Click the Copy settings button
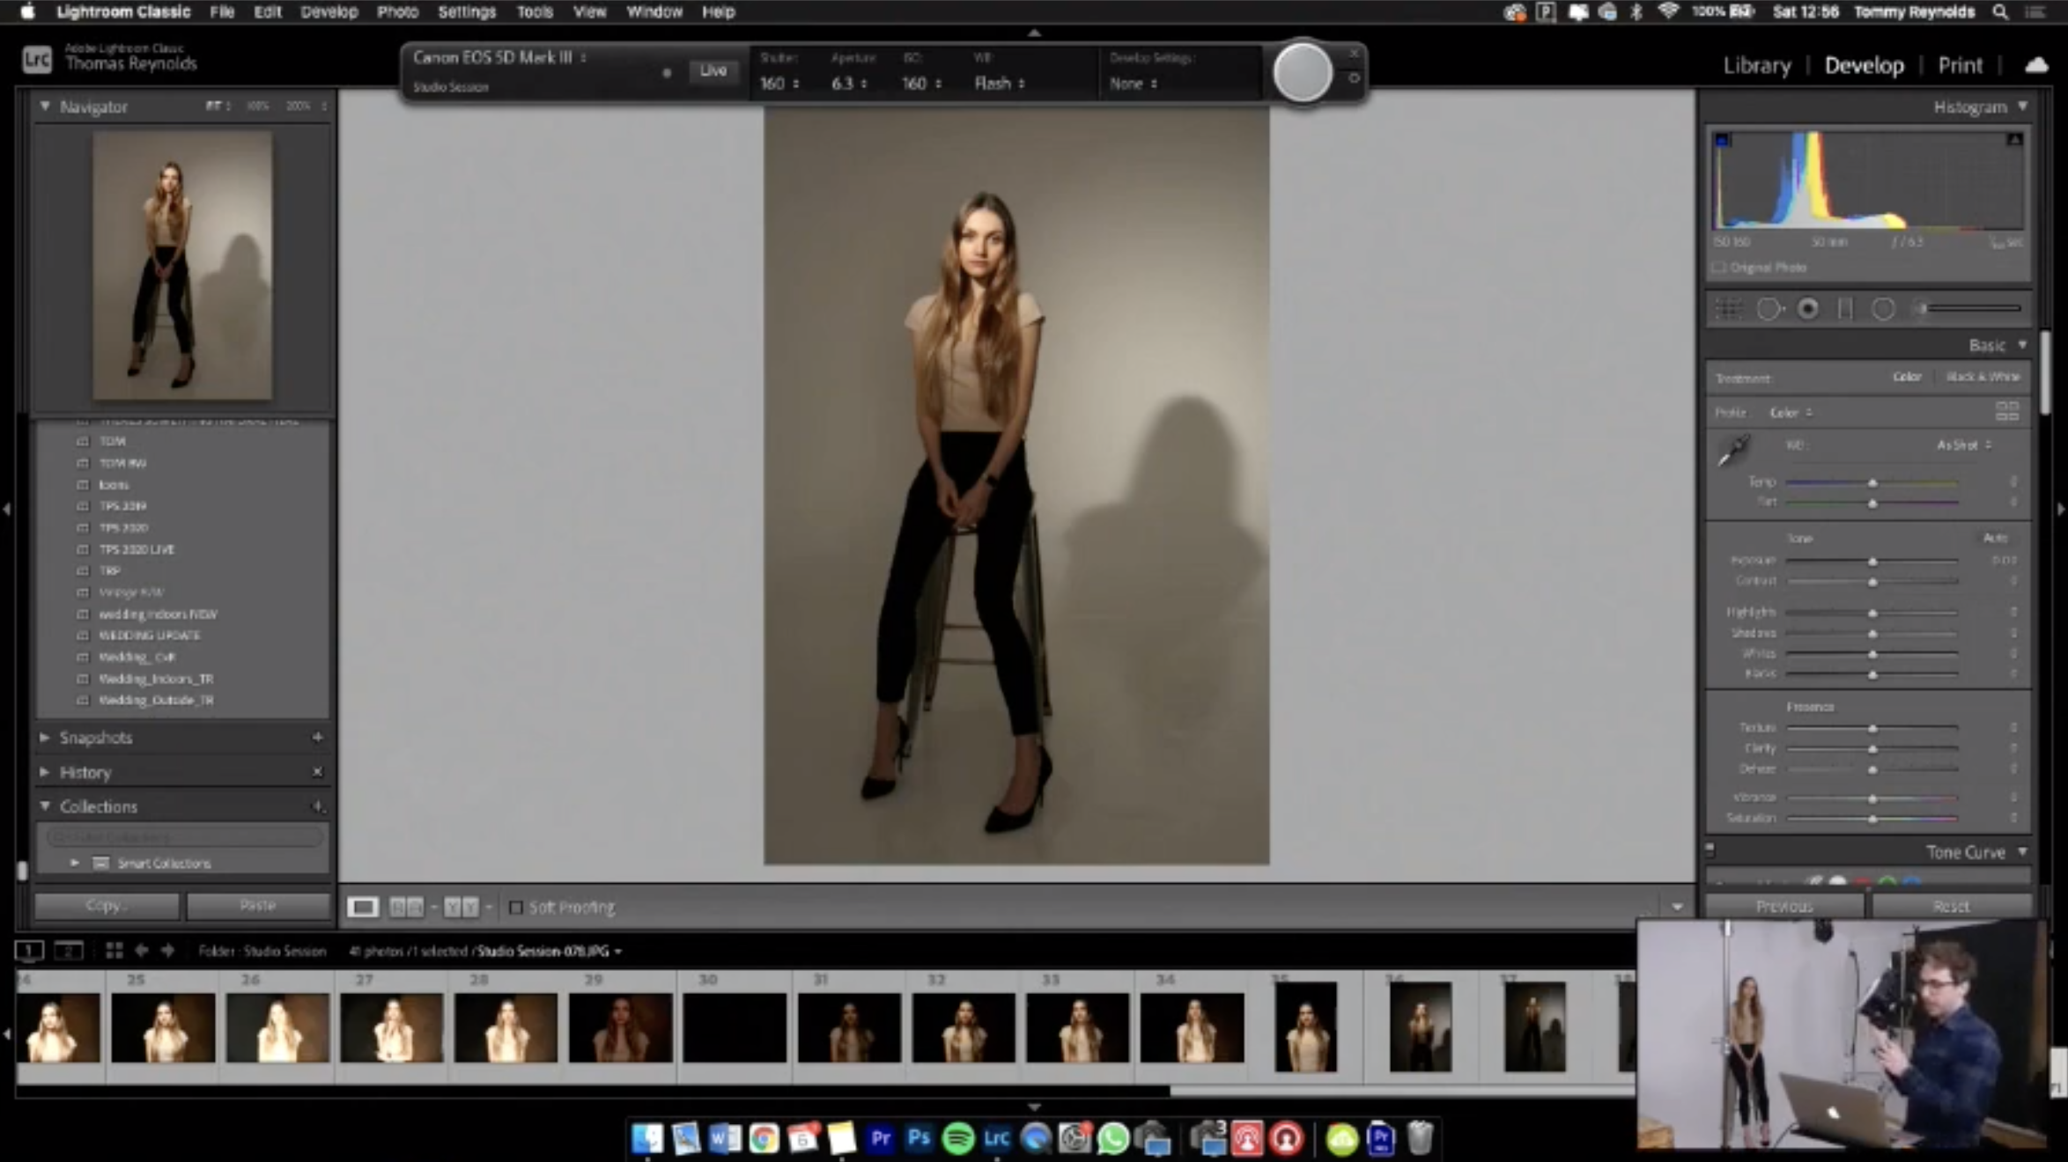 click(107, 905)
